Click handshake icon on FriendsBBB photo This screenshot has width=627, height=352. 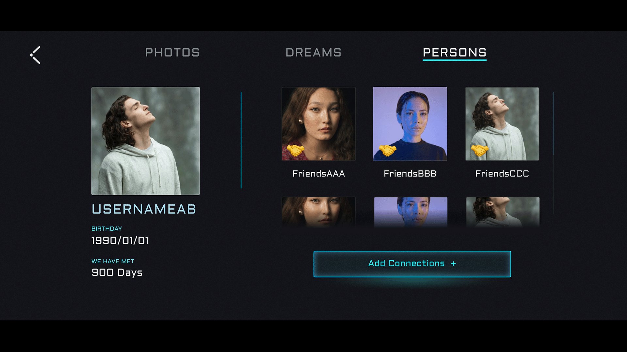[x=388, y=150]
